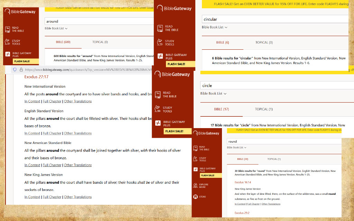Screen dimensions: 354x221
Task: Open Bible Book List dropdown under 'round' search
Action: coord(236,147)
